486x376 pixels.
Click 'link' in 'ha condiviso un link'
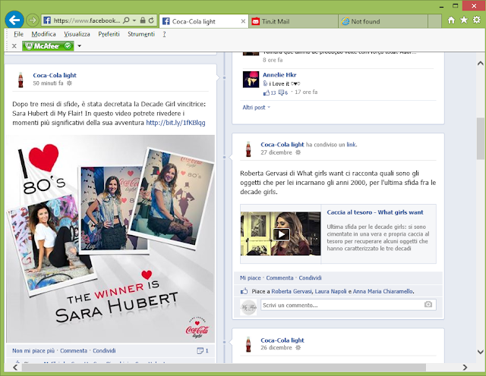351,145
